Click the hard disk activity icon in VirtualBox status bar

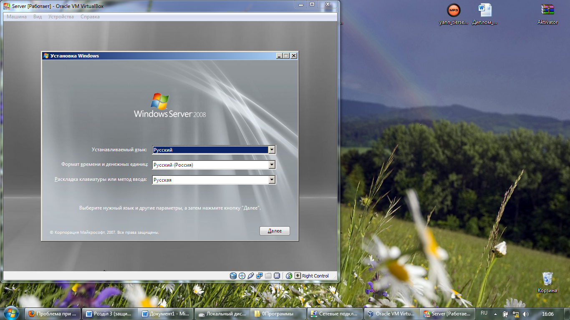click(233, 276)
